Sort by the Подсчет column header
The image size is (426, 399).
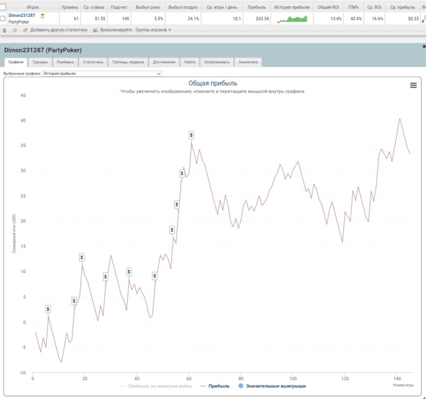(x=119, y=7)
